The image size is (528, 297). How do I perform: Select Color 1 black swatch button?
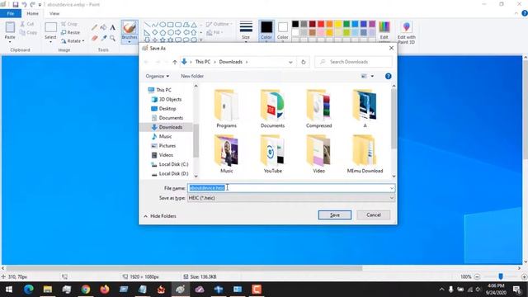(x=266, y=31)
